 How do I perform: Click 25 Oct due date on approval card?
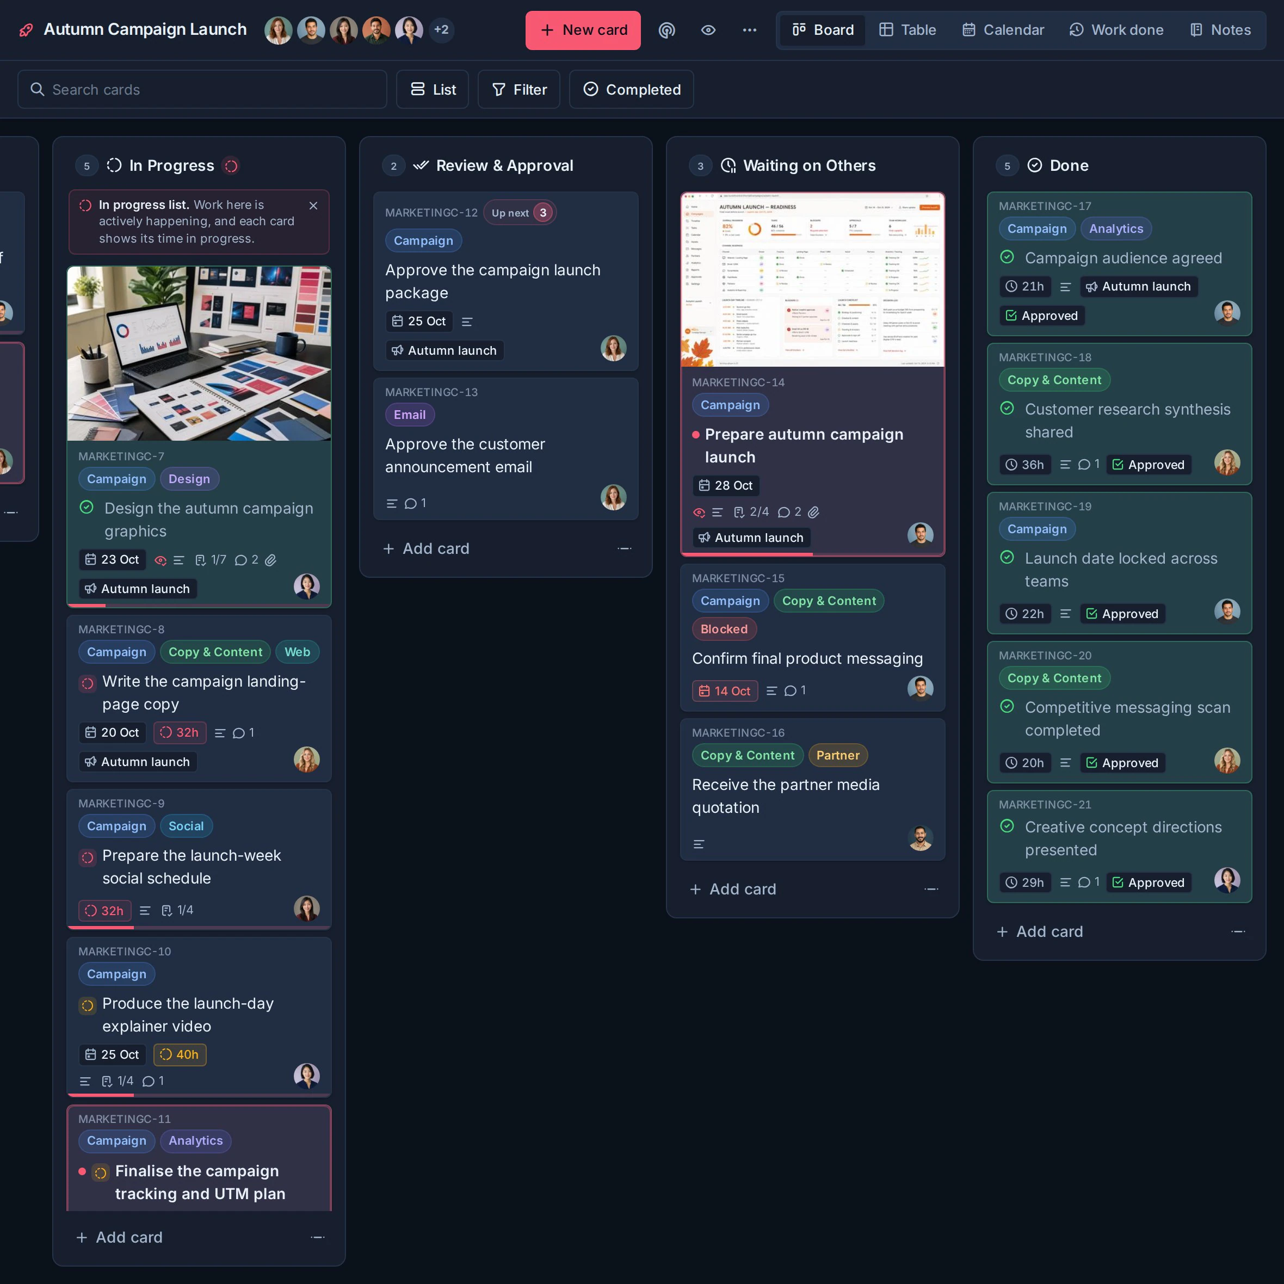click(x=419, y=322)
